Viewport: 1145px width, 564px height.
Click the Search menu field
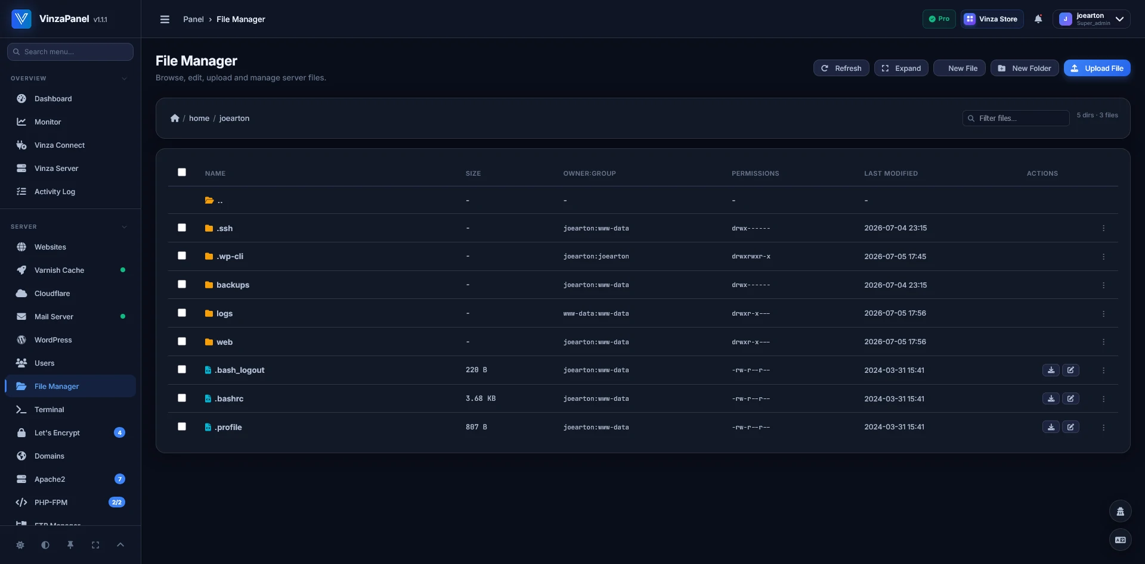point(70,52)
